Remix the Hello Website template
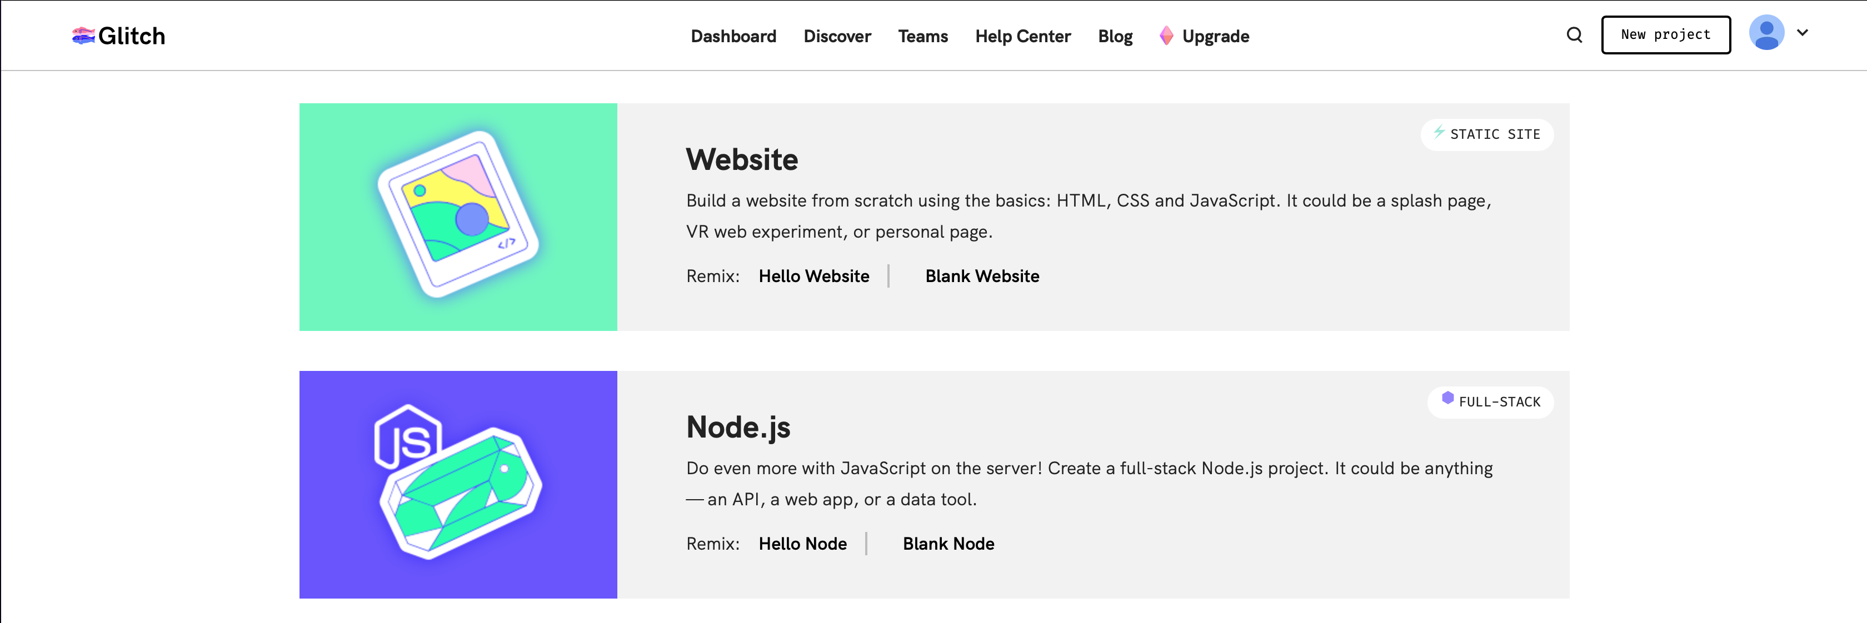The height and width of the screenshot is (623, 1867). click(813, 276)
